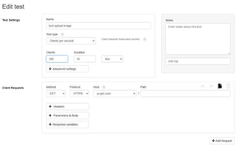
Task: Open the Method GET dropdown
Action: 56,94
